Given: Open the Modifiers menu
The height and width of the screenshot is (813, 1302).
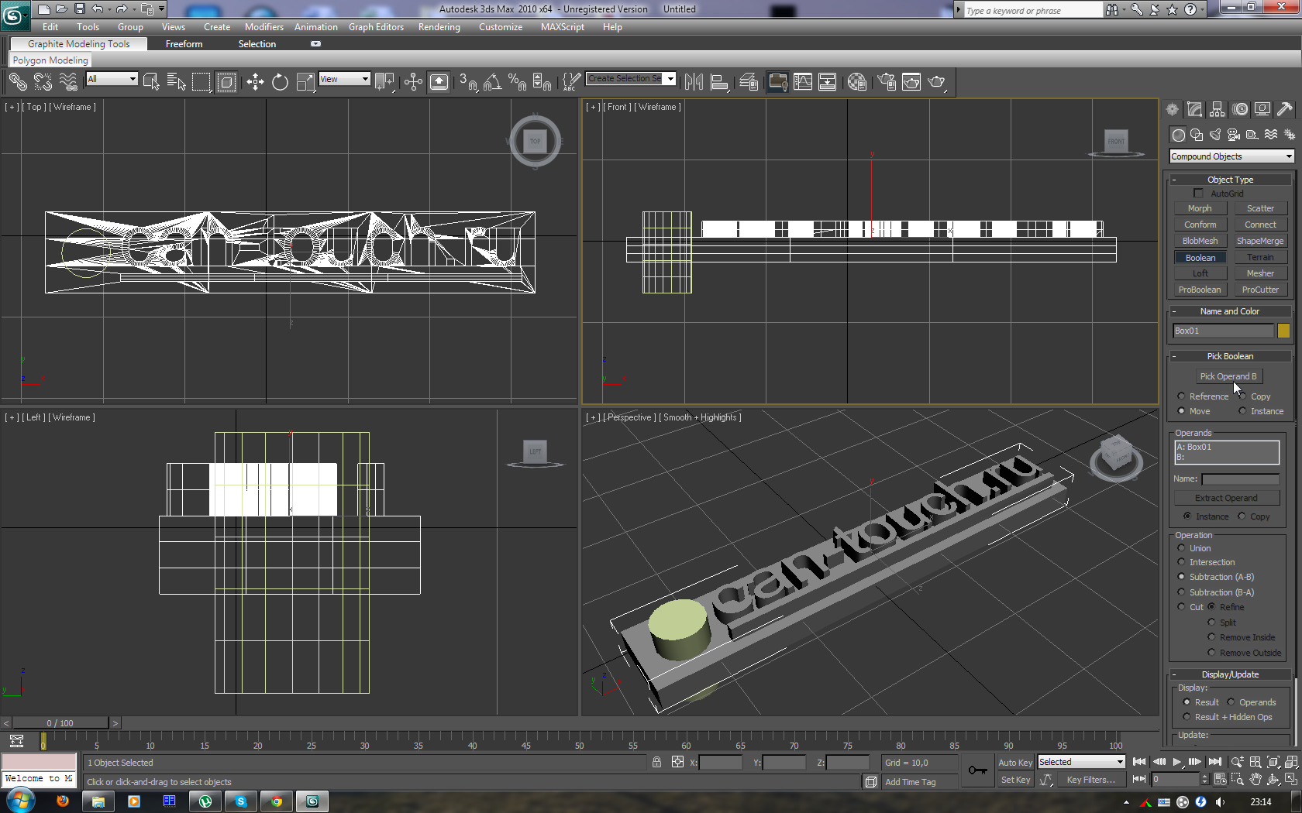Looking at the screenshot, I should pyautogui.click(x=263, y=27).
